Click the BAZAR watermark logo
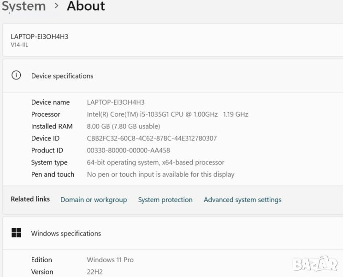The width and height of the screenshot is (343, 277). tap(315, 263)
